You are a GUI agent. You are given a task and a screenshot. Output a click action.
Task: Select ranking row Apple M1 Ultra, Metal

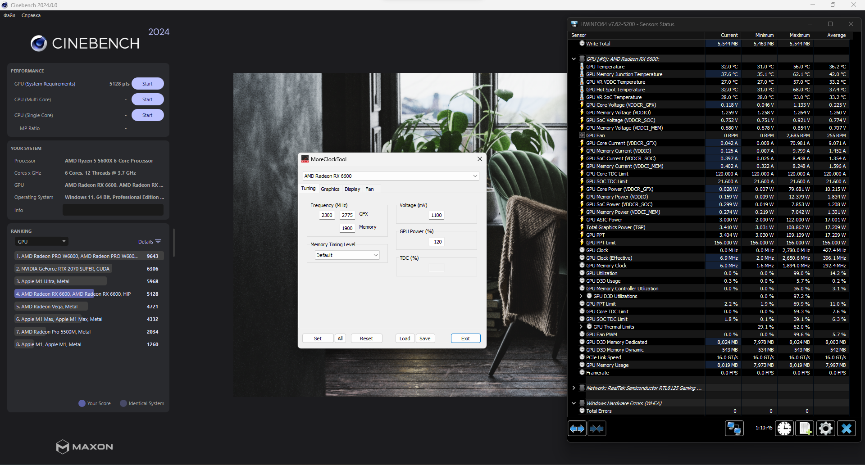[x=88, y=281]
